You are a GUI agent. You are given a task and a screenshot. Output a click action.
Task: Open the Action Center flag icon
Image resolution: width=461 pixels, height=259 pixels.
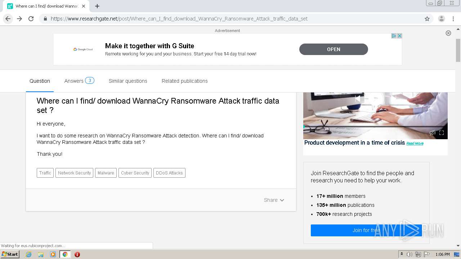(x=427, y=254)
